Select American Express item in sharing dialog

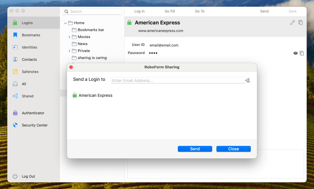click(x=93, y=95)
